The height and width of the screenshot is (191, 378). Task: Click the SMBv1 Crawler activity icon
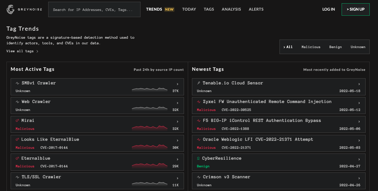17,83
